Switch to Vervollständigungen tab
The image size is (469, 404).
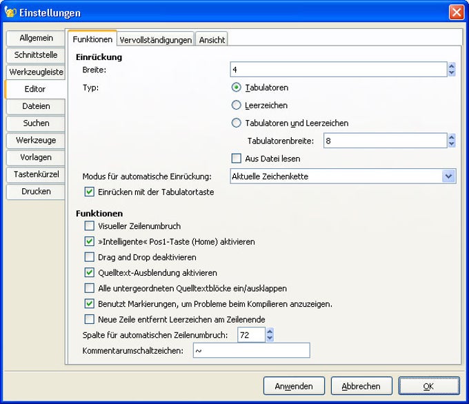156,40
